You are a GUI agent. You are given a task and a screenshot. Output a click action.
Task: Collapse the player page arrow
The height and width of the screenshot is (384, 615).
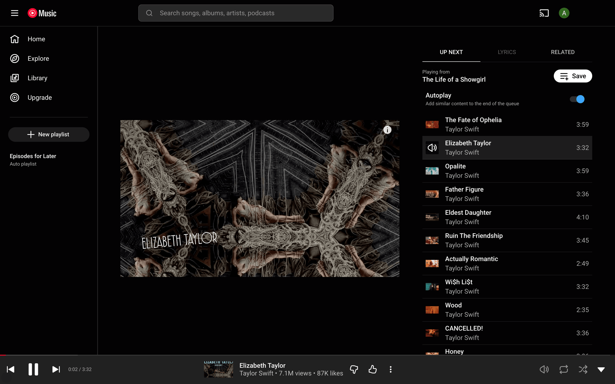point(601,370)
